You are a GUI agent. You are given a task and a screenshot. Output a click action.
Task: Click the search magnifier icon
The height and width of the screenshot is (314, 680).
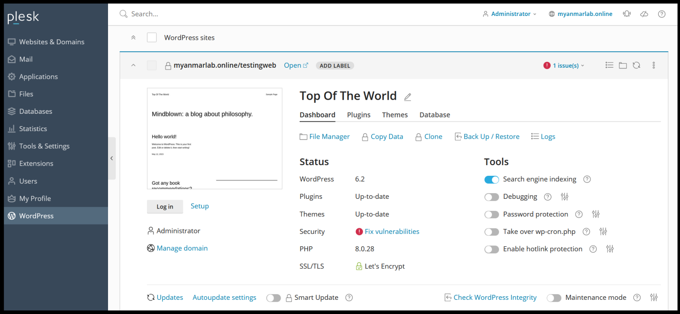click(x=124, y=14)
